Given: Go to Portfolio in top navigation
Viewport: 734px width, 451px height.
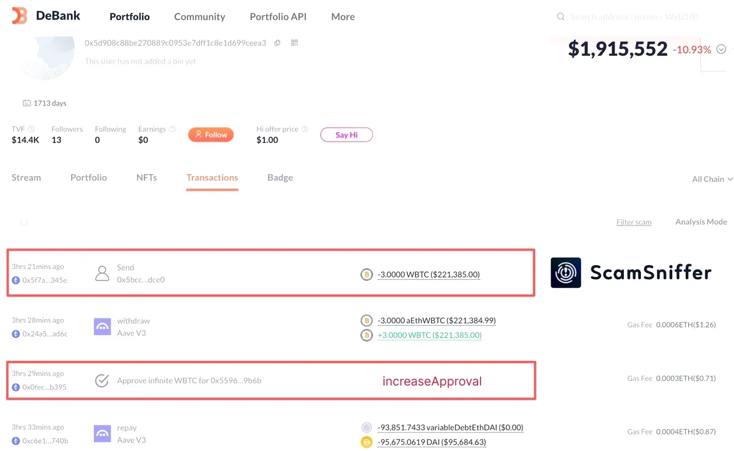Looking at the screenshot, I should tap(130, 16).
